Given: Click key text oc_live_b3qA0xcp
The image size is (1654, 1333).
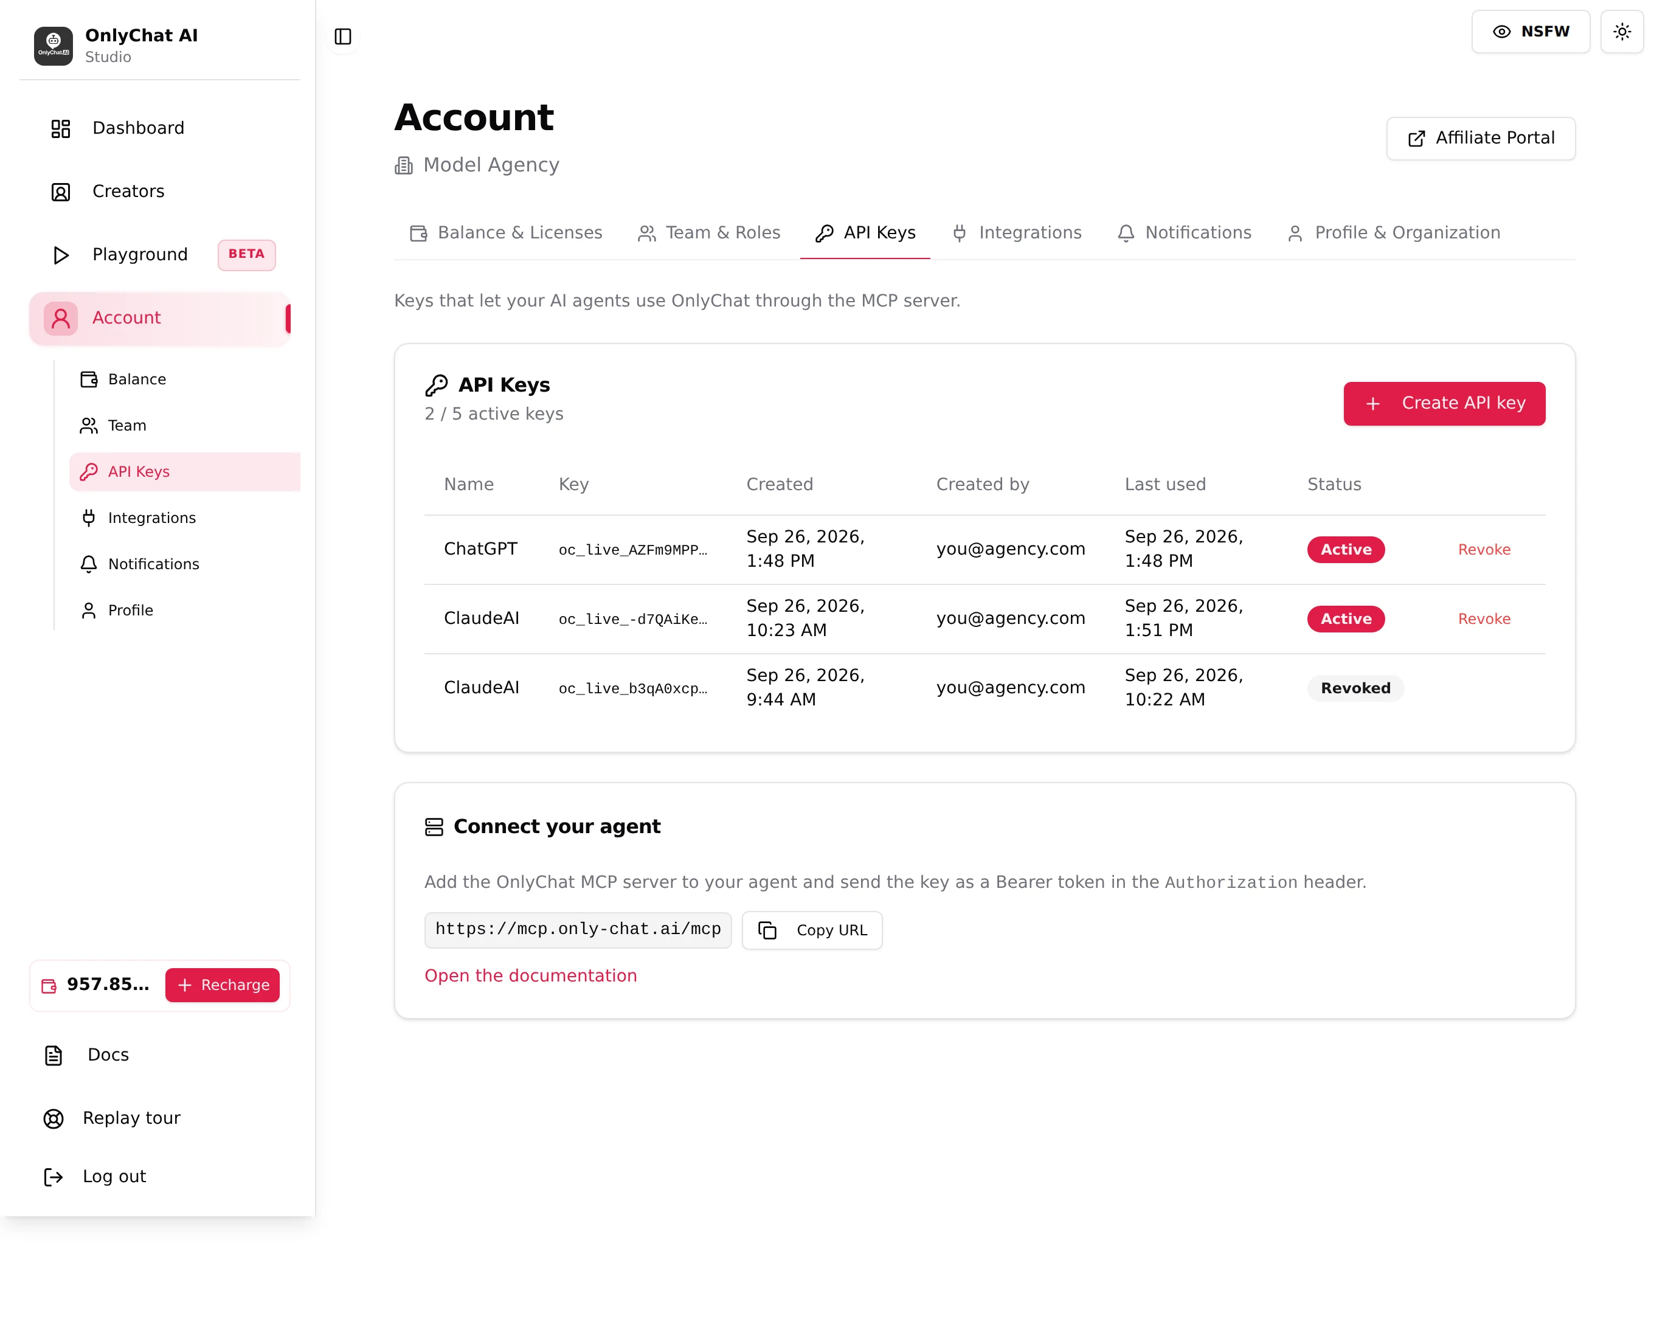Looking at the screenshot, I should pos(632,689).
